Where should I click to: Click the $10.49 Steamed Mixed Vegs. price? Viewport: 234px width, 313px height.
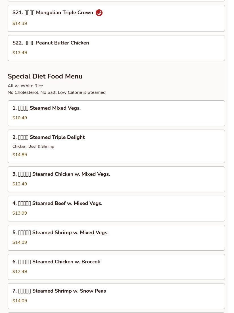click(20, 118)
